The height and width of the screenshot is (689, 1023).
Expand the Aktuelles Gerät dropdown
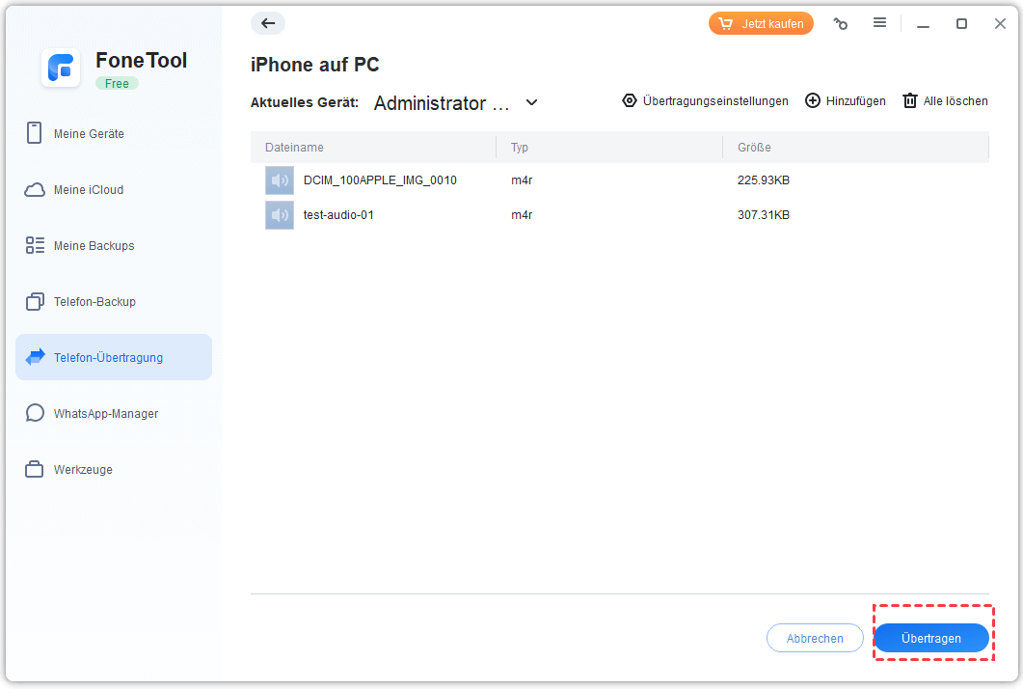(531, 103)
